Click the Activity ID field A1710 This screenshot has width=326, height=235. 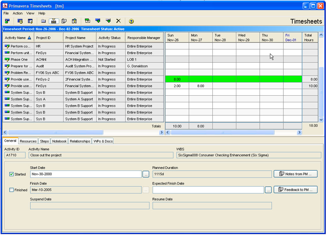tap(15, 155)
